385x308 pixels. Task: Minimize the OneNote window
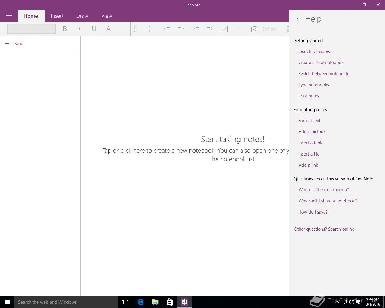[x=350, y=5]
